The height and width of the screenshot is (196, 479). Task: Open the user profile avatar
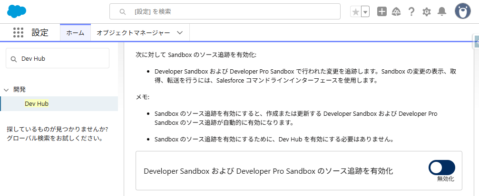click(462, 11)
